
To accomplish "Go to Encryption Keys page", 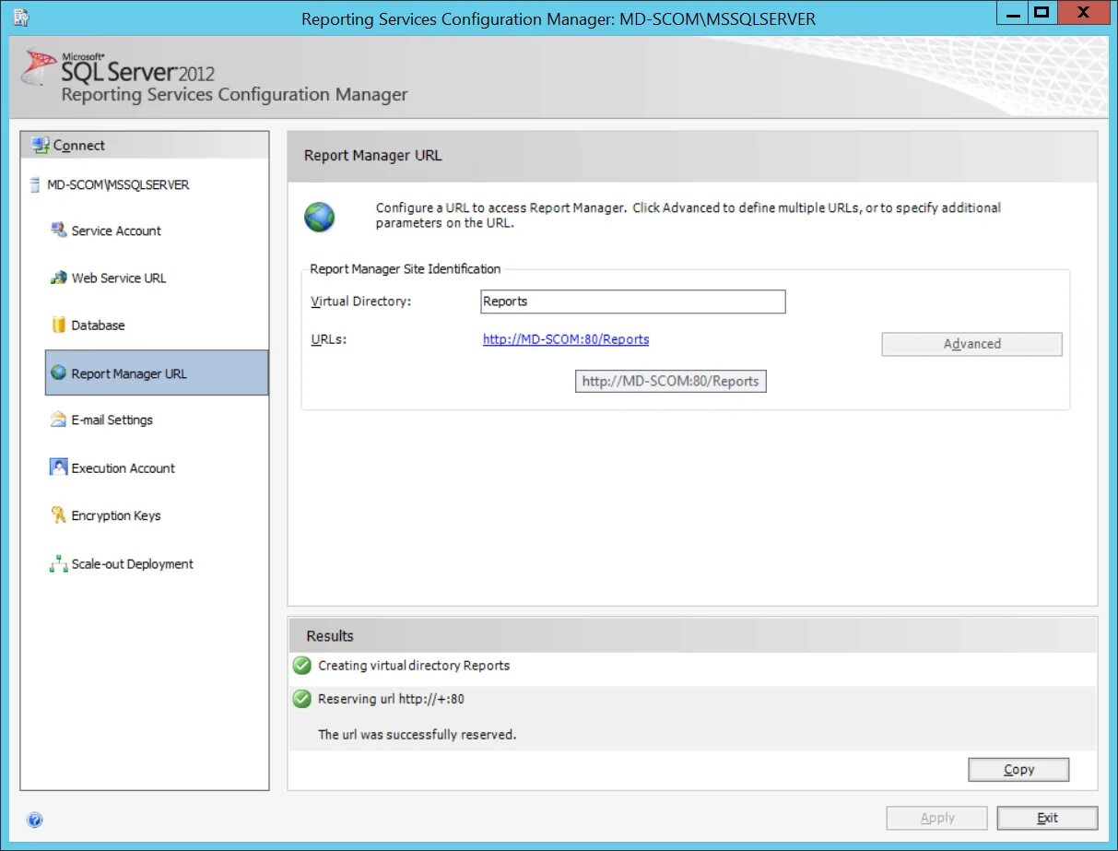I will click(x=116, y=515).
